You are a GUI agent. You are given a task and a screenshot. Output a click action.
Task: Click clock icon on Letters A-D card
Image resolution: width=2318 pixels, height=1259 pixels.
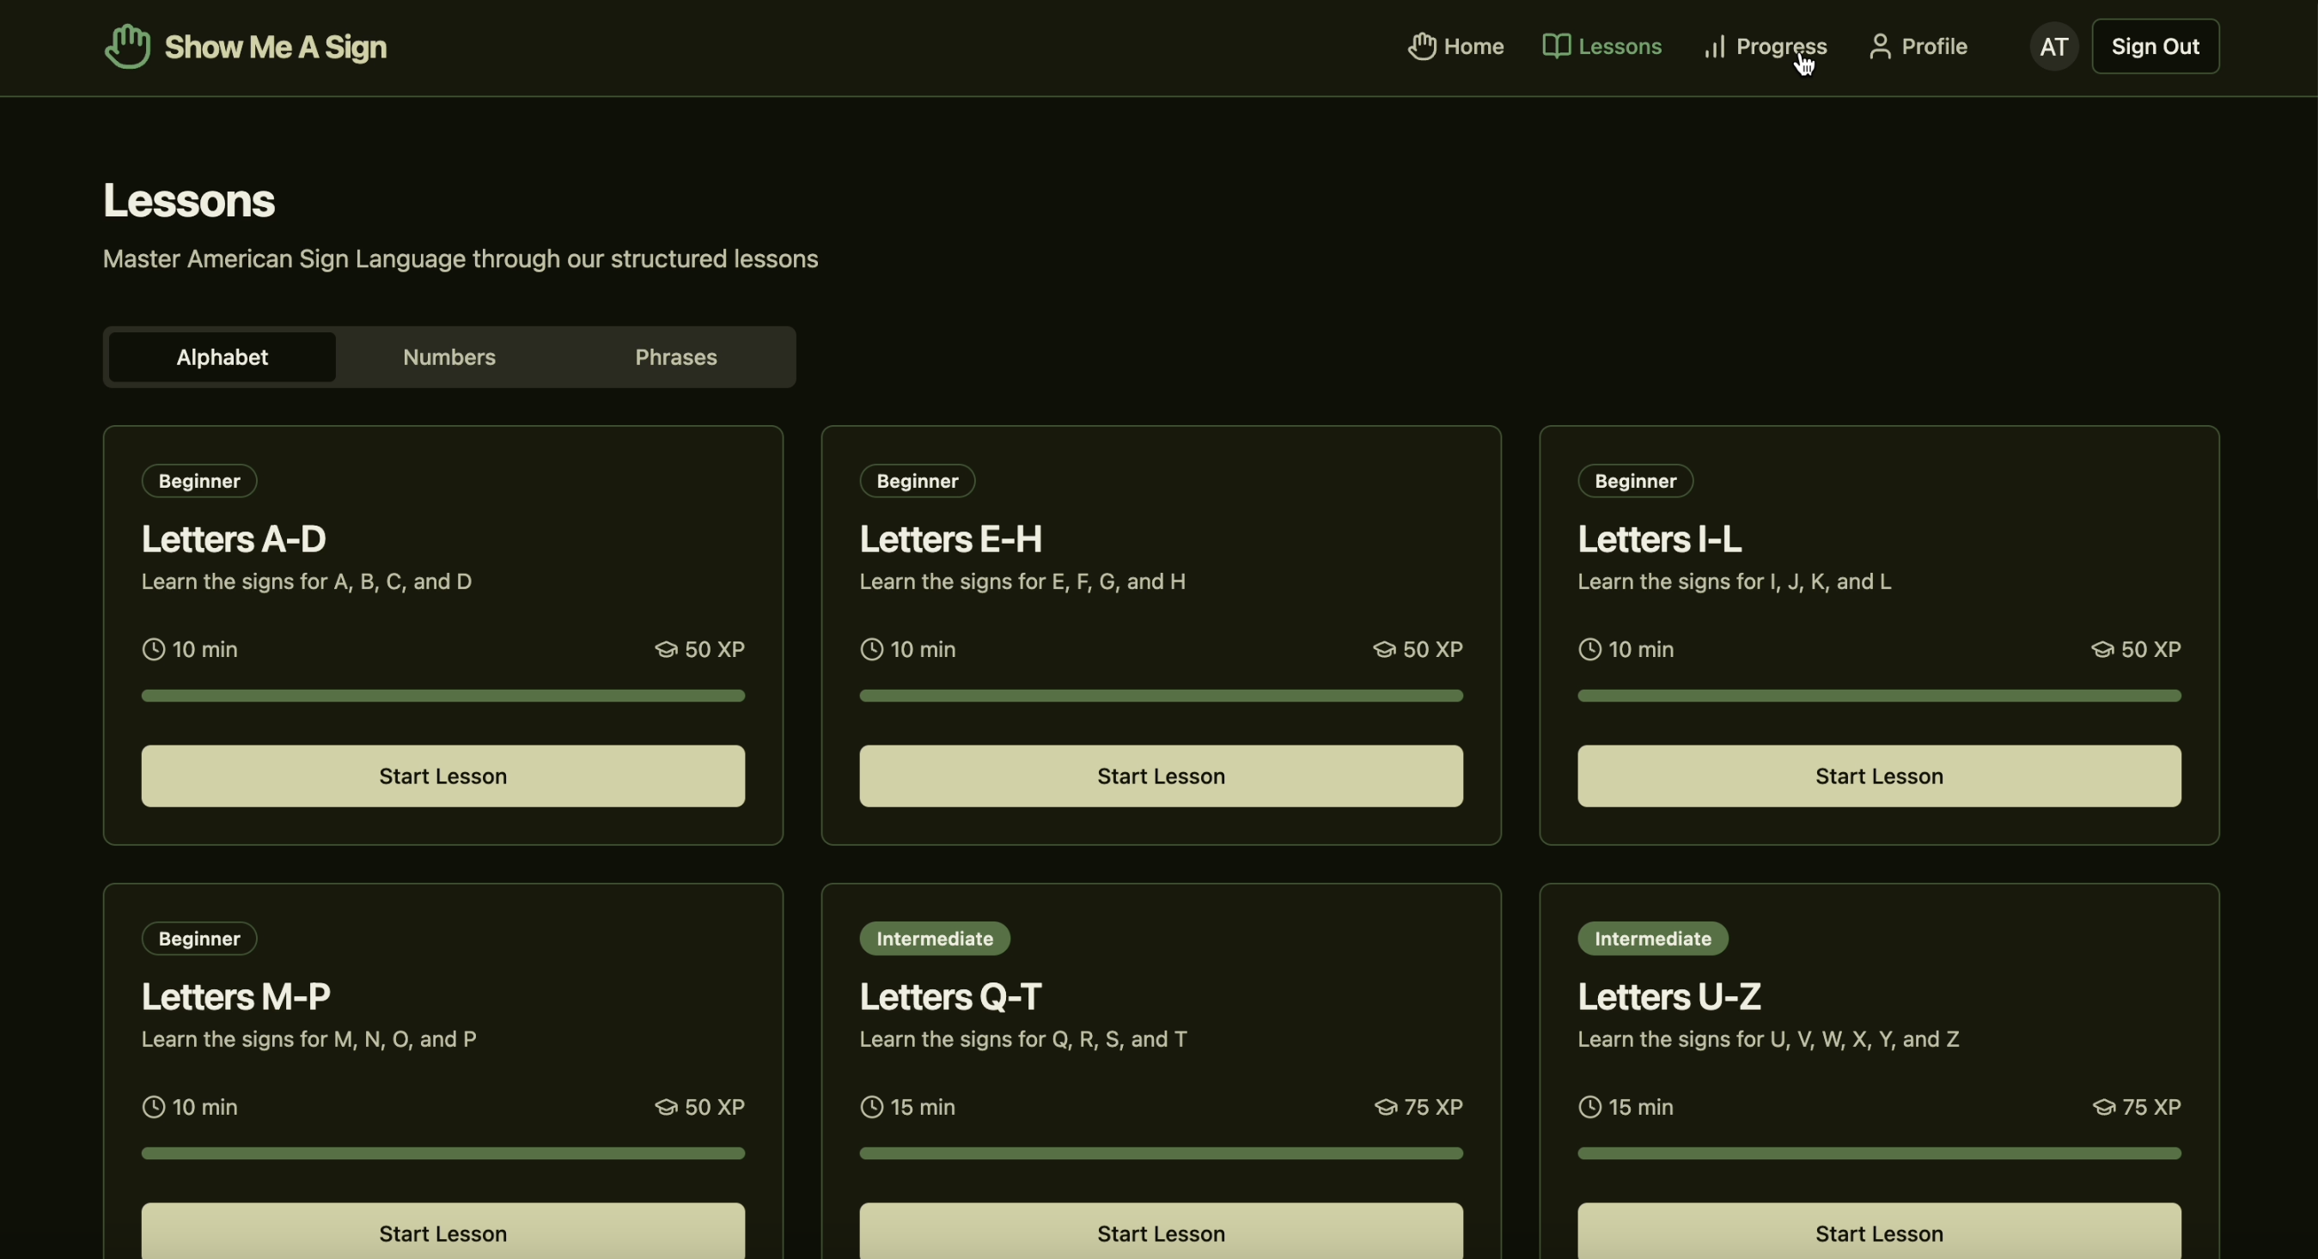154,649
